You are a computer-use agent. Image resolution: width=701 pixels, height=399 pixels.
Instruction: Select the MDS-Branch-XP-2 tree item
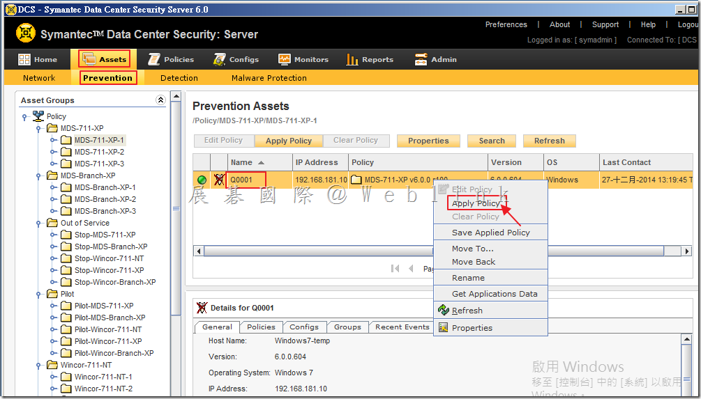tap(105, 199)
